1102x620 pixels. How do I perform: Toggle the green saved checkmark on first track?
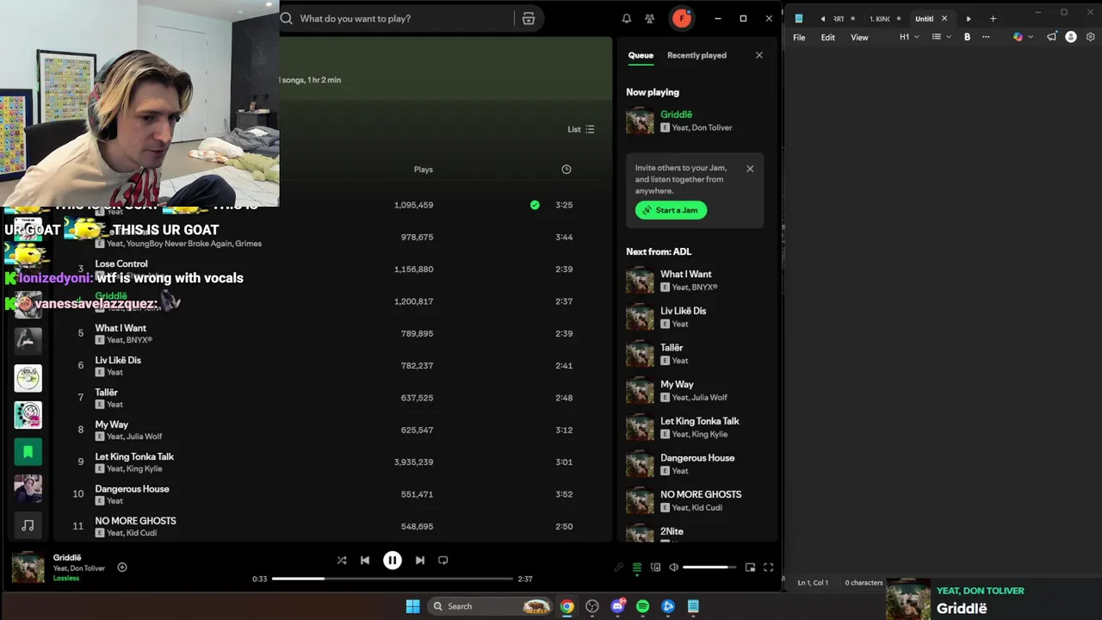(535, 205)
